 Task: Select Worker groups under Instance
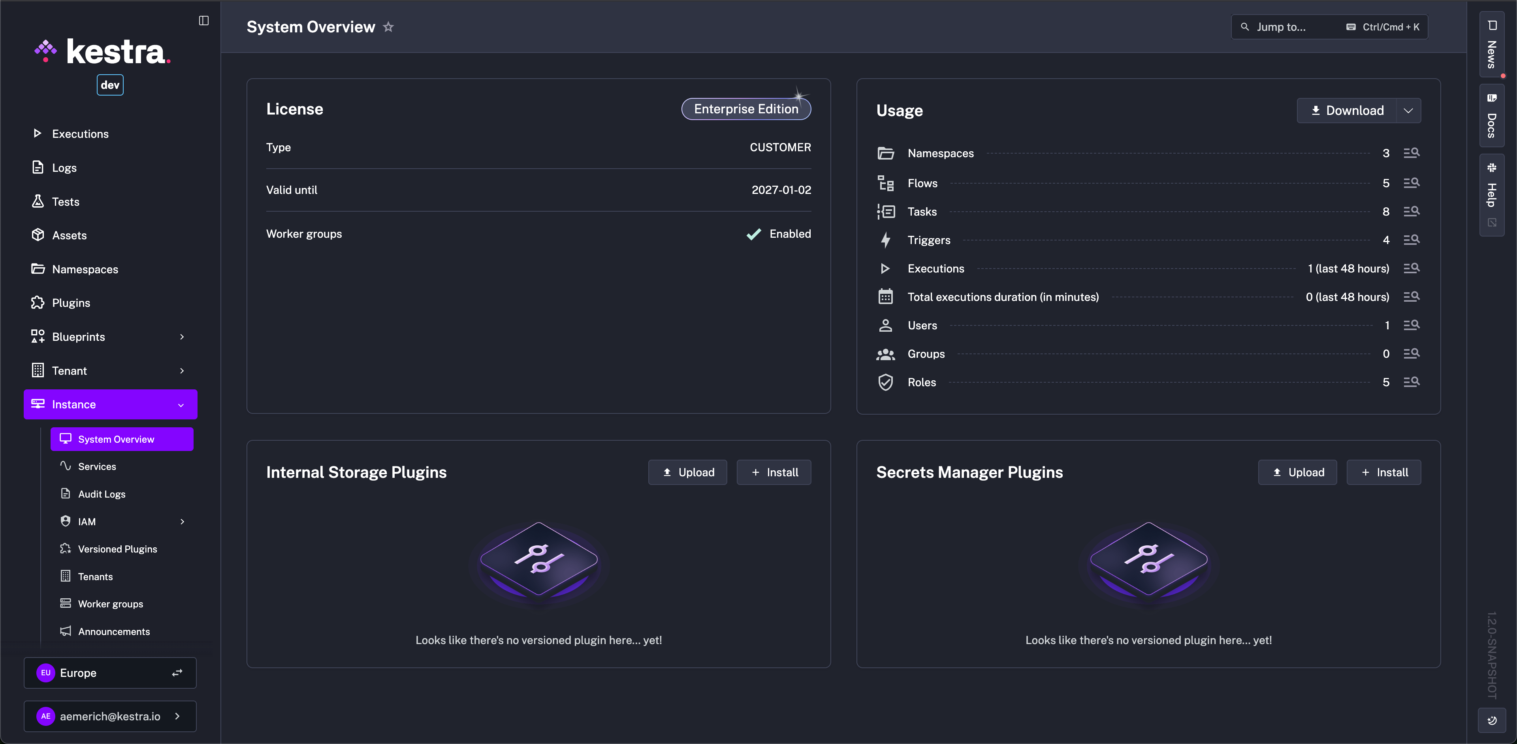110,603
